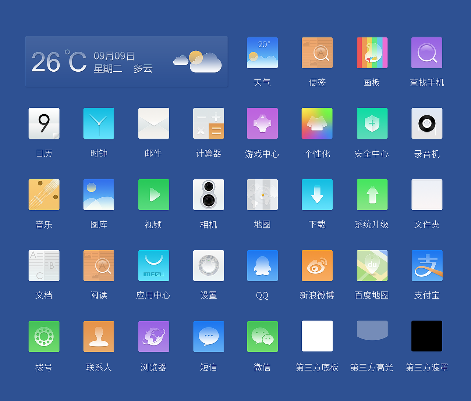The height and width of the screenshot is (401, 471).
Task: Launch the 浏览器 browser icon
Action: (x=154, y=337)
